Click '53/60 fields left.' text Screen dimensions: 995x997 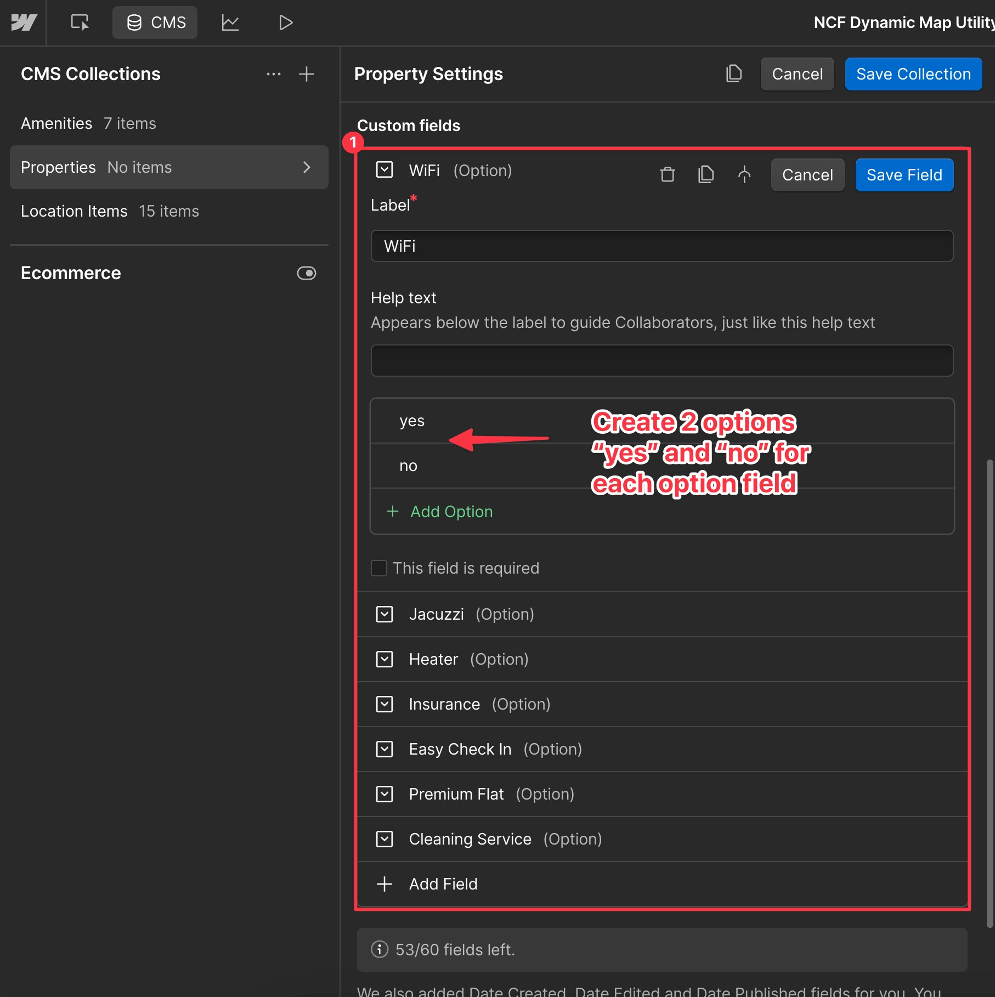[x=455, y=950]
